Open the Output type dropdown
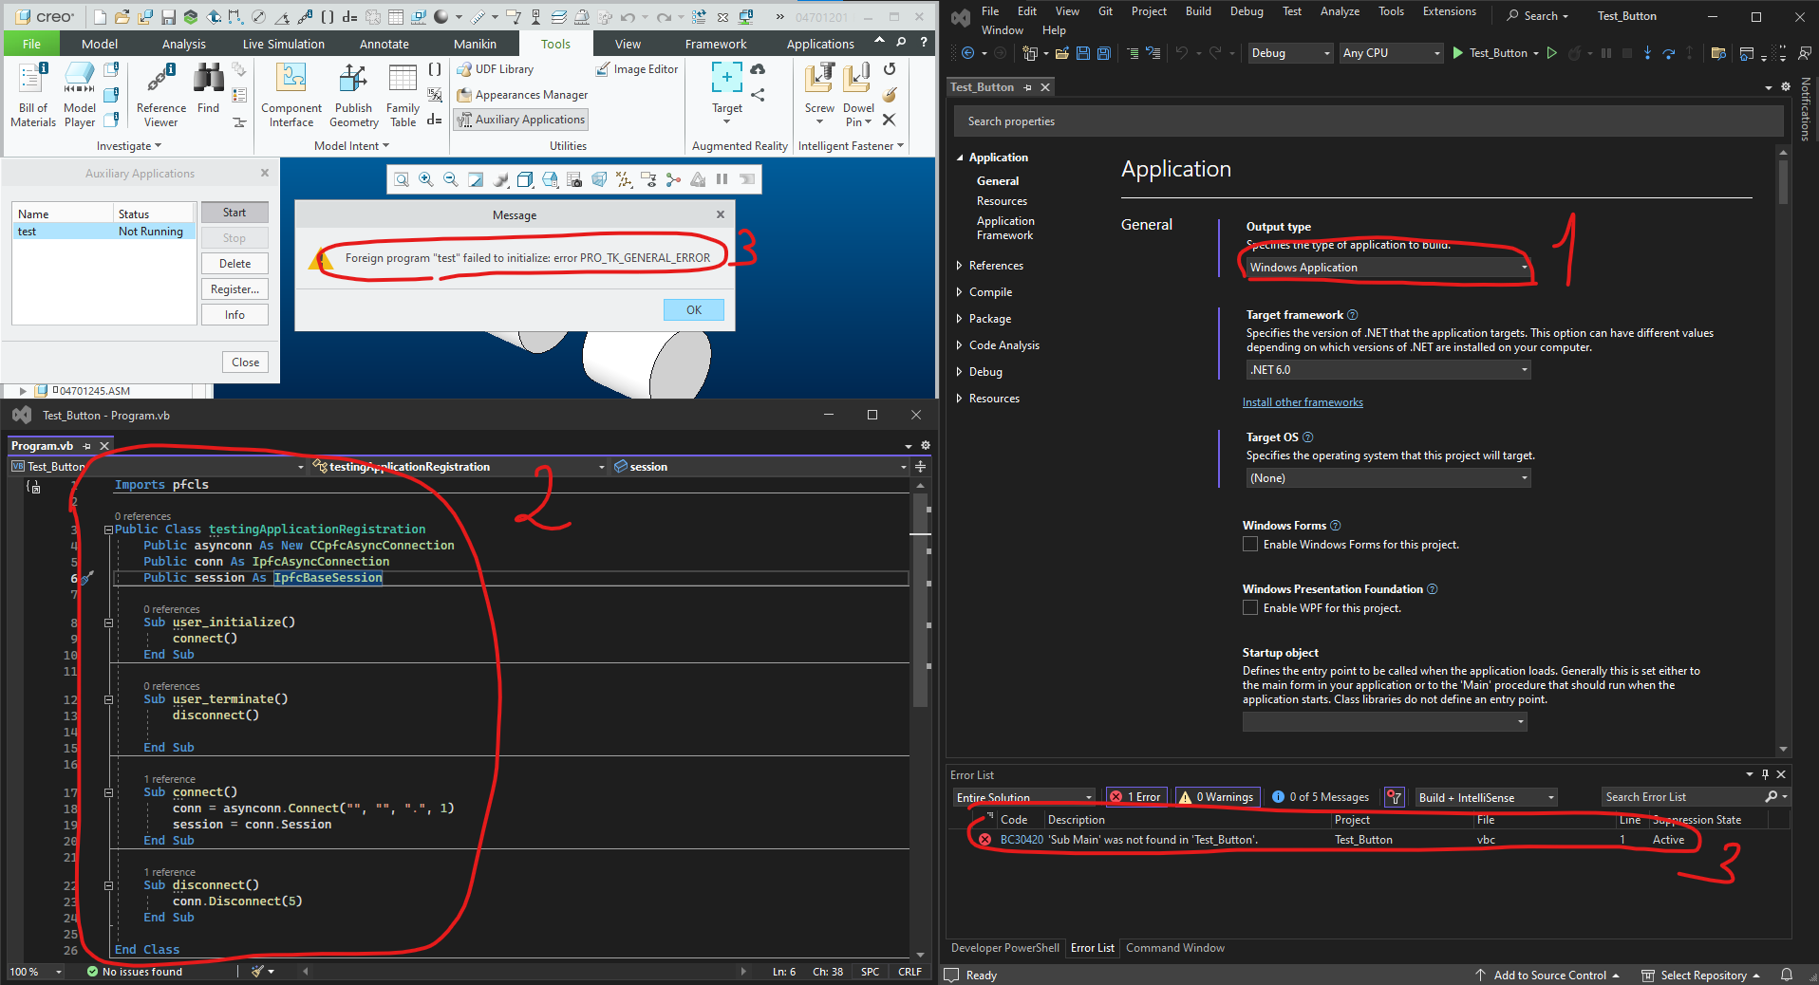The image size is (1819, 985). coord(1387,268)
